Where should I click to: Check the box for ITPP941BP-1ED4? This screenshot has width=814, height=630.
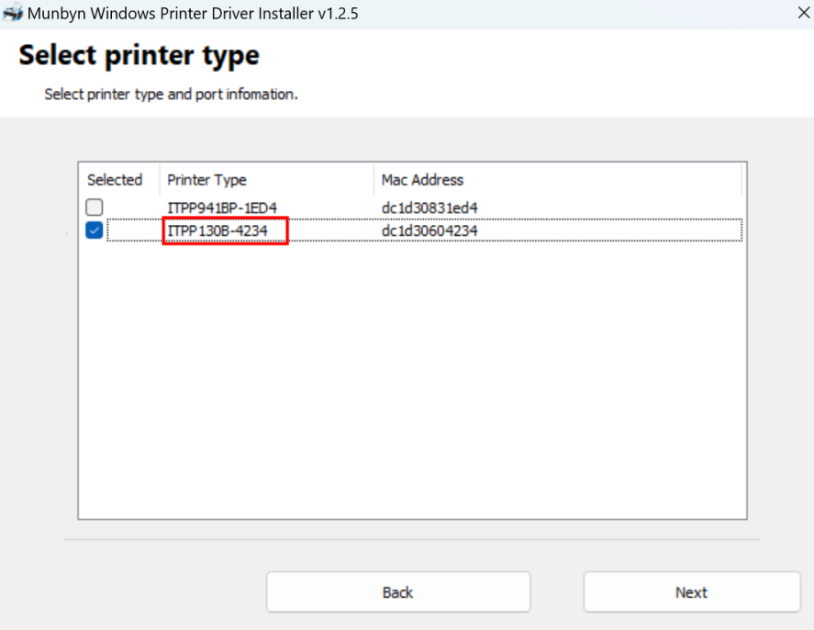[x=95, y=208]
